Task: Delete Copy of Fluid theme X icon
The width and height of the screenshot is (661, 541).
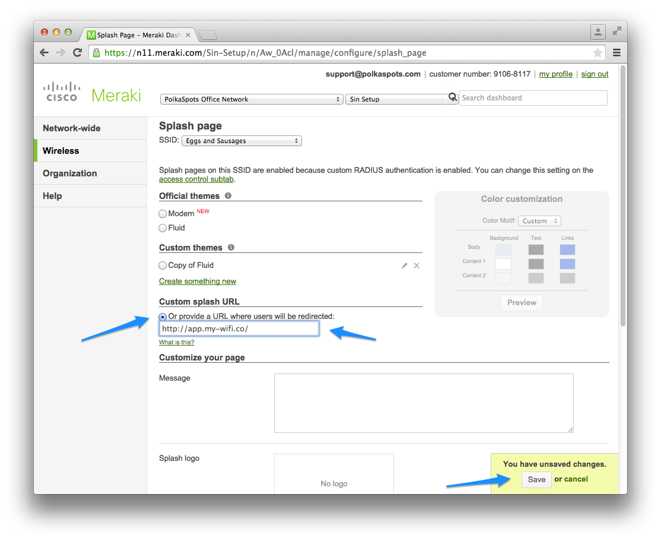Action: (417, 265)
